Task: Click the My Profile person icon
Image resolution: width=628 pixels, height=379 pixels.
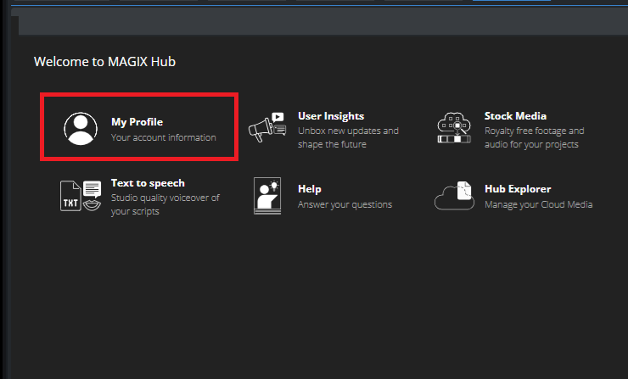Action: point(81,129)
